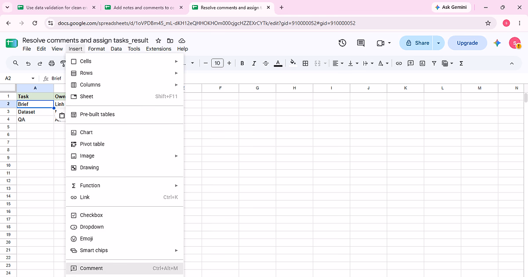The width and height of the screenshot is (528, 277).
Task: Click the insert chart toolbar icon
Action: pyautogui.click(x=422, y=63)
